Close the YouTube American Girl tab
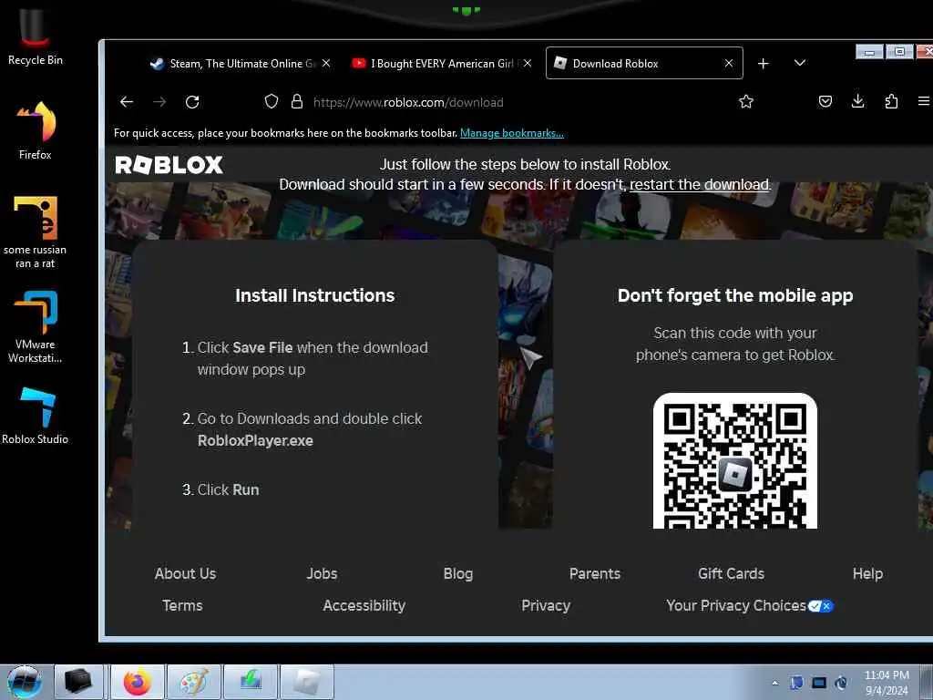 coord(528,63)
